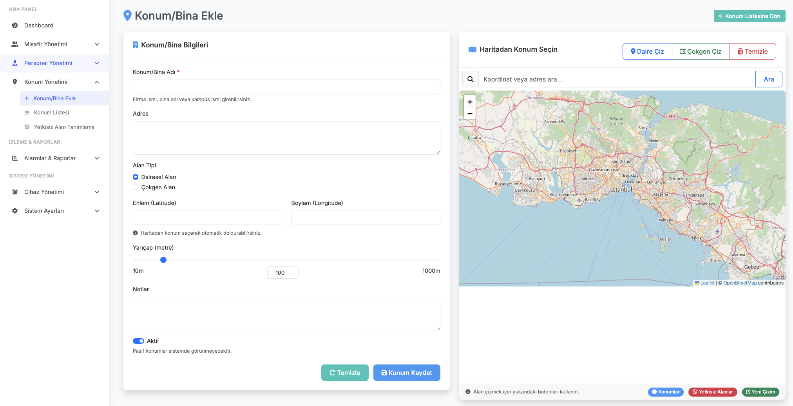Click the info icon near Haritadan konum seçerek
Image resolution: width=793 pixels, height=406 pixels.
click(x=135, y=233)
